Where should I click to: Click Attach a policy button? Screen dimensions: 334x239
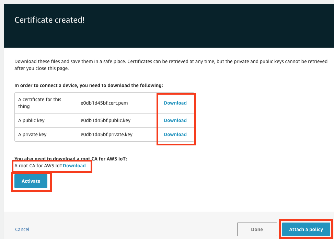click(x=306, y=229)
